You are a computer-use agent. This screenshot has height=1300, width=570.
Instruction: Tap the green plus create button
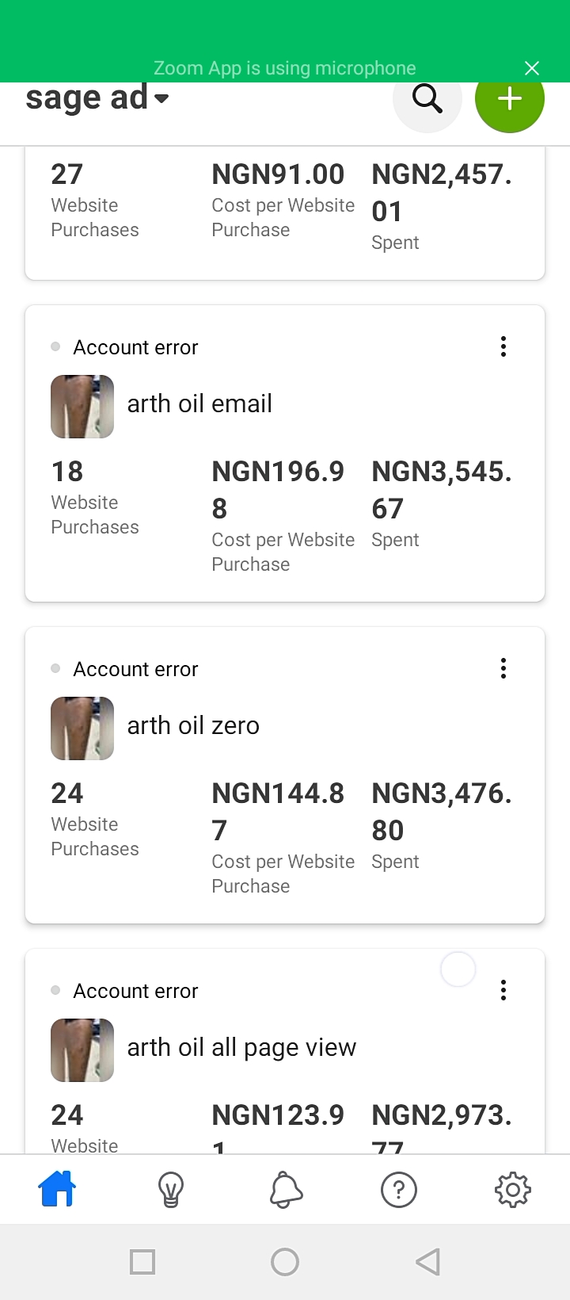pos(509,99)
